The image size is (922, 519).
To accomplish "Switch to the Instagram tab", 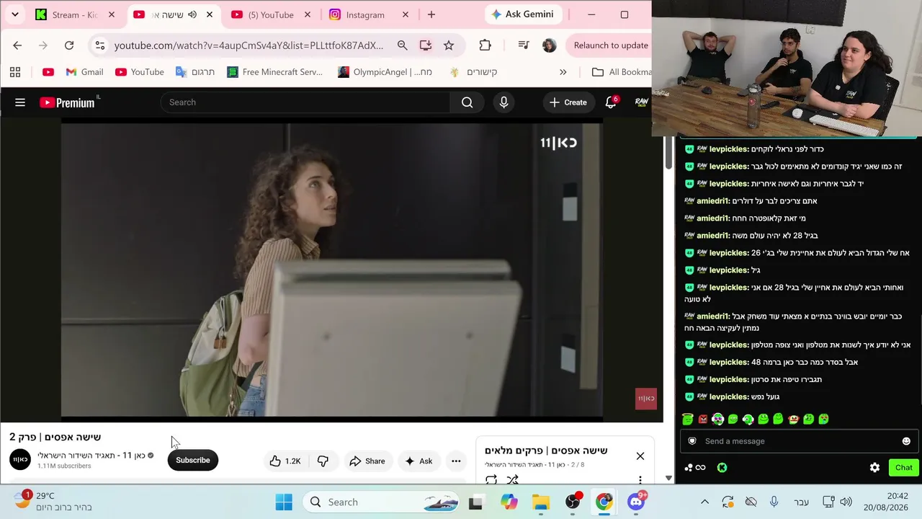I will click(x=364, y=14).
